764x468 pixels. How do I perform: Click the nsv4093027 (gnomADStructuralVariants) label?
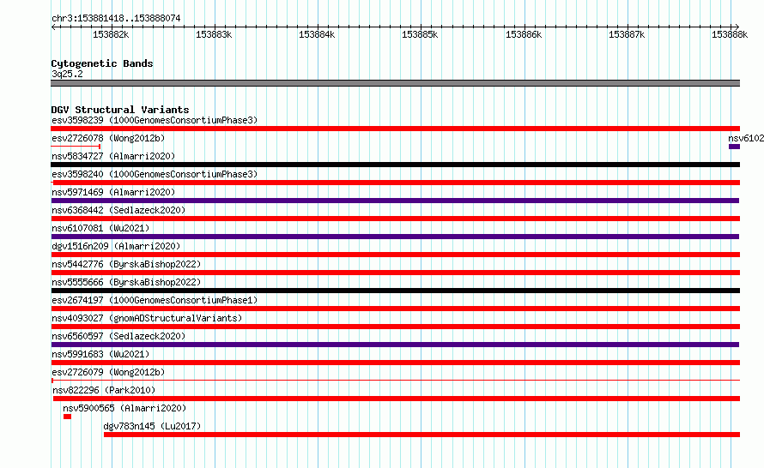[147, 318]
